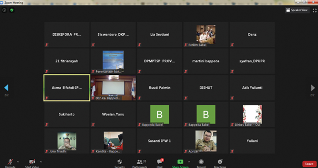This screenshot has width=318, height=168.
Task: Enter full screen mode
Action: (314, 10)
